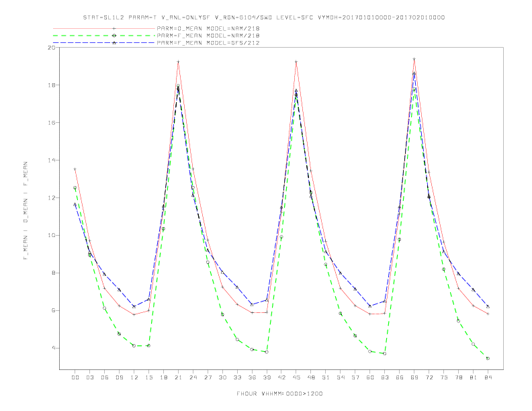Image resolution: width=532 pixels, height=411 pixels.
Task: Click x-axis tick label 00
Action: pos(75,377)
